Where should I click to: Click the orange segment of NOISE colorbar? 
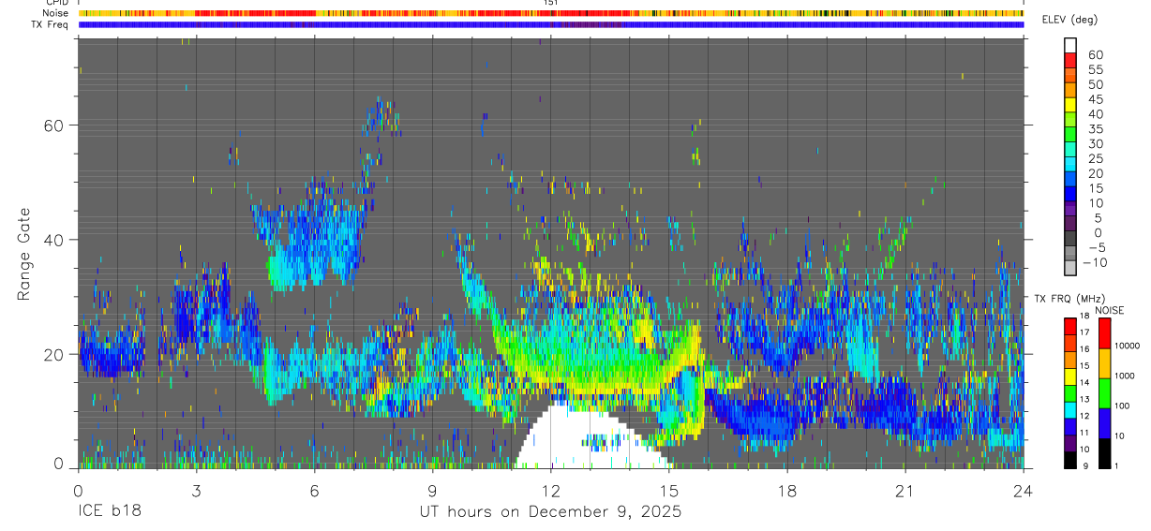[1104, 363]
